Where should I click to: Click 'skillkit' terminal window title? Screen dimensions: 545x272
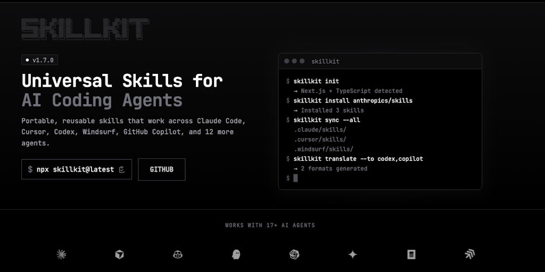(x=325, y=62)
